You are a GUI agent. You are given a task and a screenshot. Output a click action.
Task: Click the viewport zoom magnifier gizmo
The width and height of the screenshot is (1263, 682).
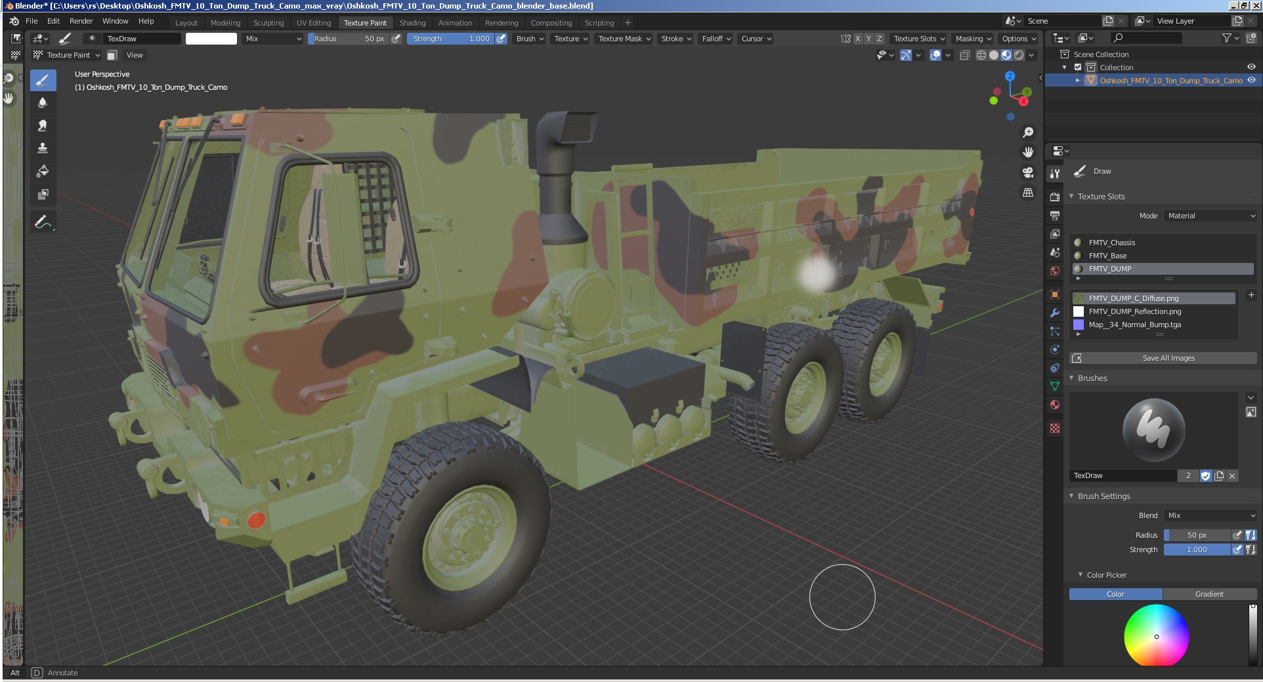[1028, 132]
